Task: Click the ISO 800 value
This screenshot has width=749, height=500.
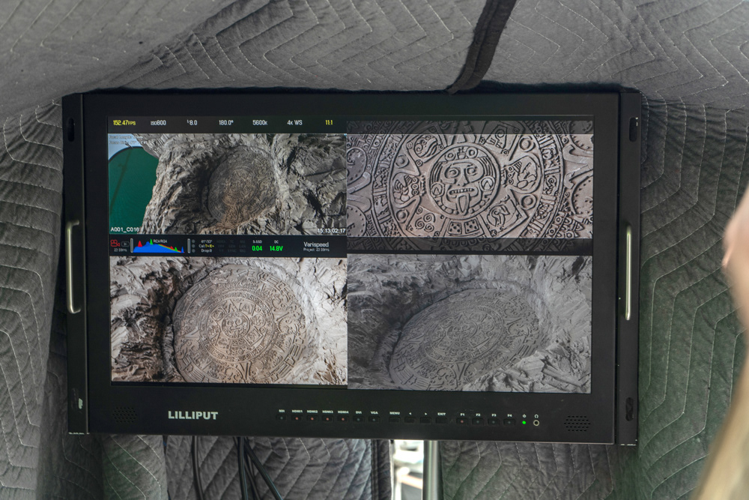Action: [158, 123]
